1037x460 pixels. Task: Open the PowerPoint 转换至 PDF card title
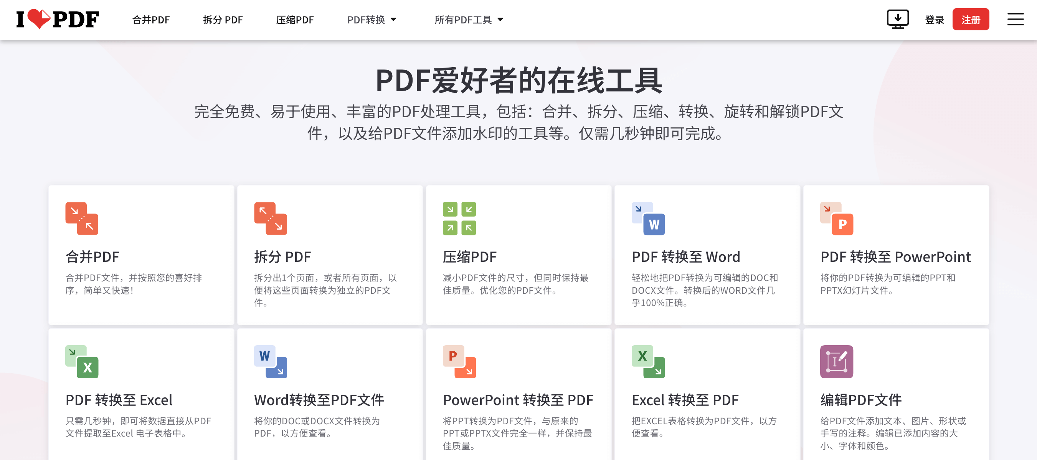coord(518,400)
